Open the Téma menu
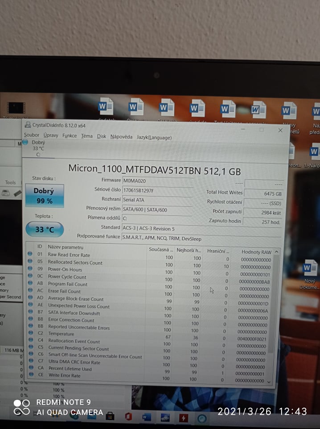 point(87,136)
